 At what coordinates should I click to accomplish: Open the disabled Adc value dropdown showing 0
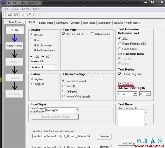[148, 94]
